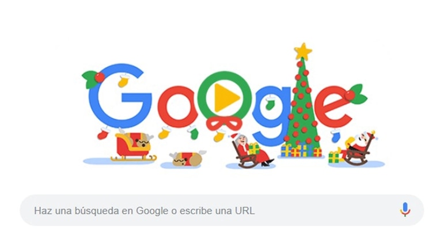This screenshot has height=243, width=432.
Task: Click the red stocking below capital G
Action: point(103,133)
